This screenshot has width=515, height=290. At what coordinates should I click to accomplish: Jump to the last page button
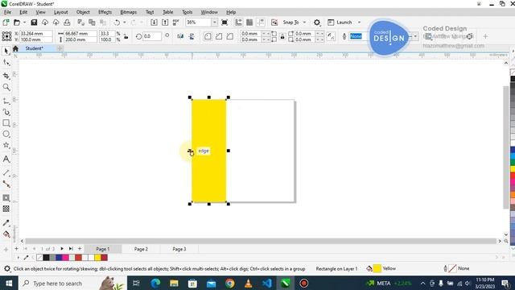click(x=71, y=249)
